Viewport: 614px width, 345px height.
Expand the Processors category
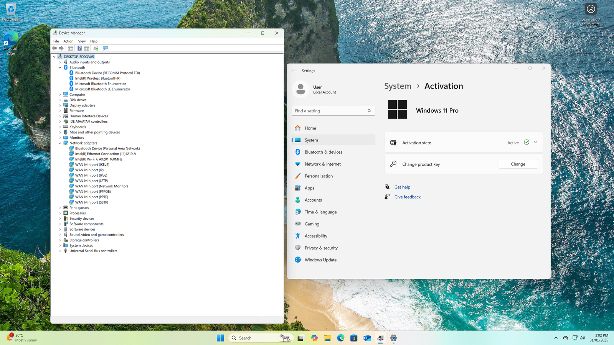pos(60,213)
